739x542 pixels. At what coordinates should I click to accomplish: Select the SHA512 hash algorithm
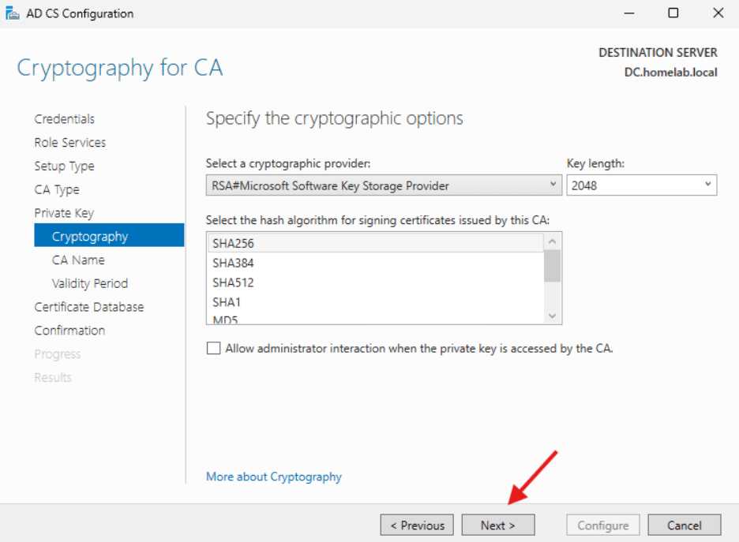[229, 282]
